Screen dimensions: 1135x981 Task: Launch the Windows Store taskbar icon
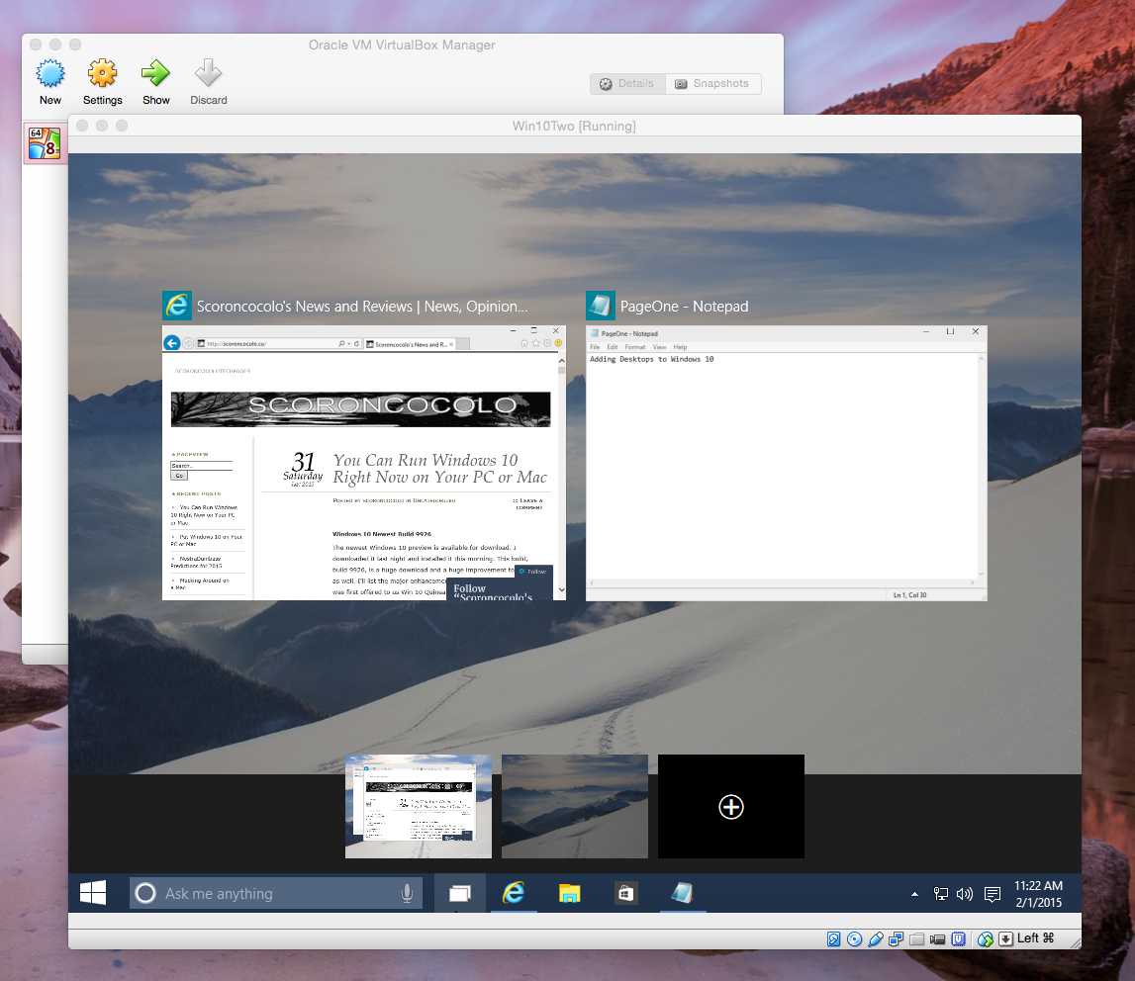pyautogui.click(x=625, y=893)
